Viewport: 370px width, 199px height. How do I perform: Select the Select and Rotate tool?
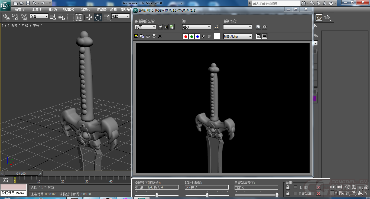coord(98,17)
